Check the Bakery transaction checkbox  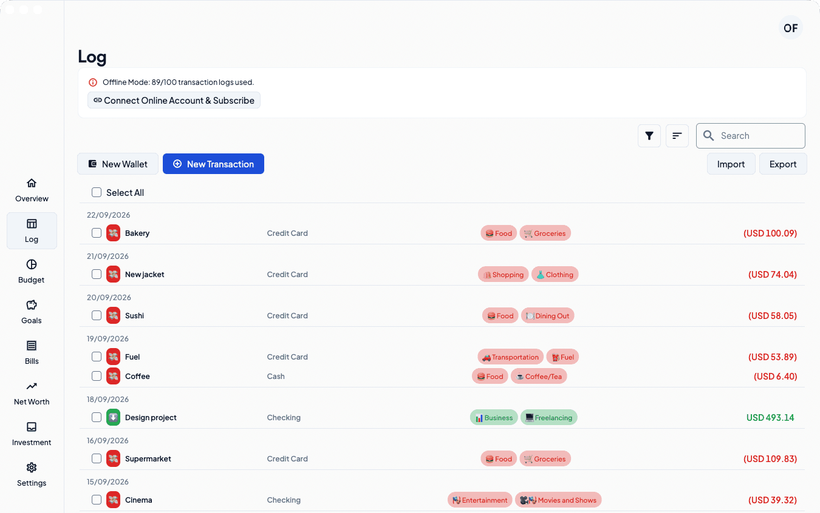pyautogui.click(x=97, y=233)
